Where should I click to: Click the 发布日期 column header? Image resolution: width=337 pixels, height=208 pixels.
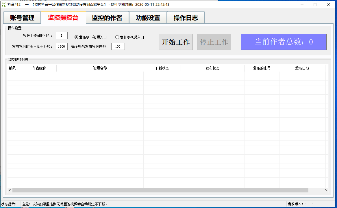tap(302, 68)
